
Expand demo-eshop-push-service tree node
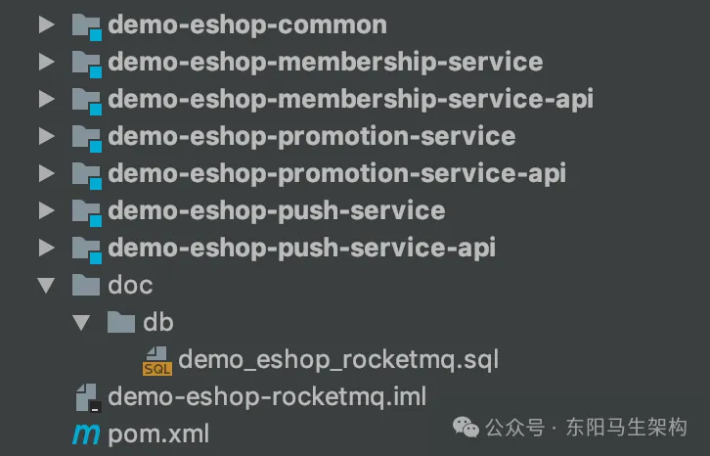pyautogui.click(x=46, y=210)
